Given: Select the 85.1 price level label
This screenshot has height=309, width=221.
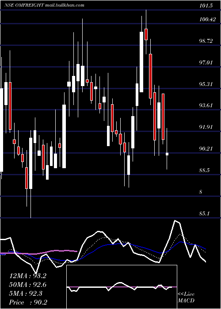Looking at the screenshot, I should (205, 213).
